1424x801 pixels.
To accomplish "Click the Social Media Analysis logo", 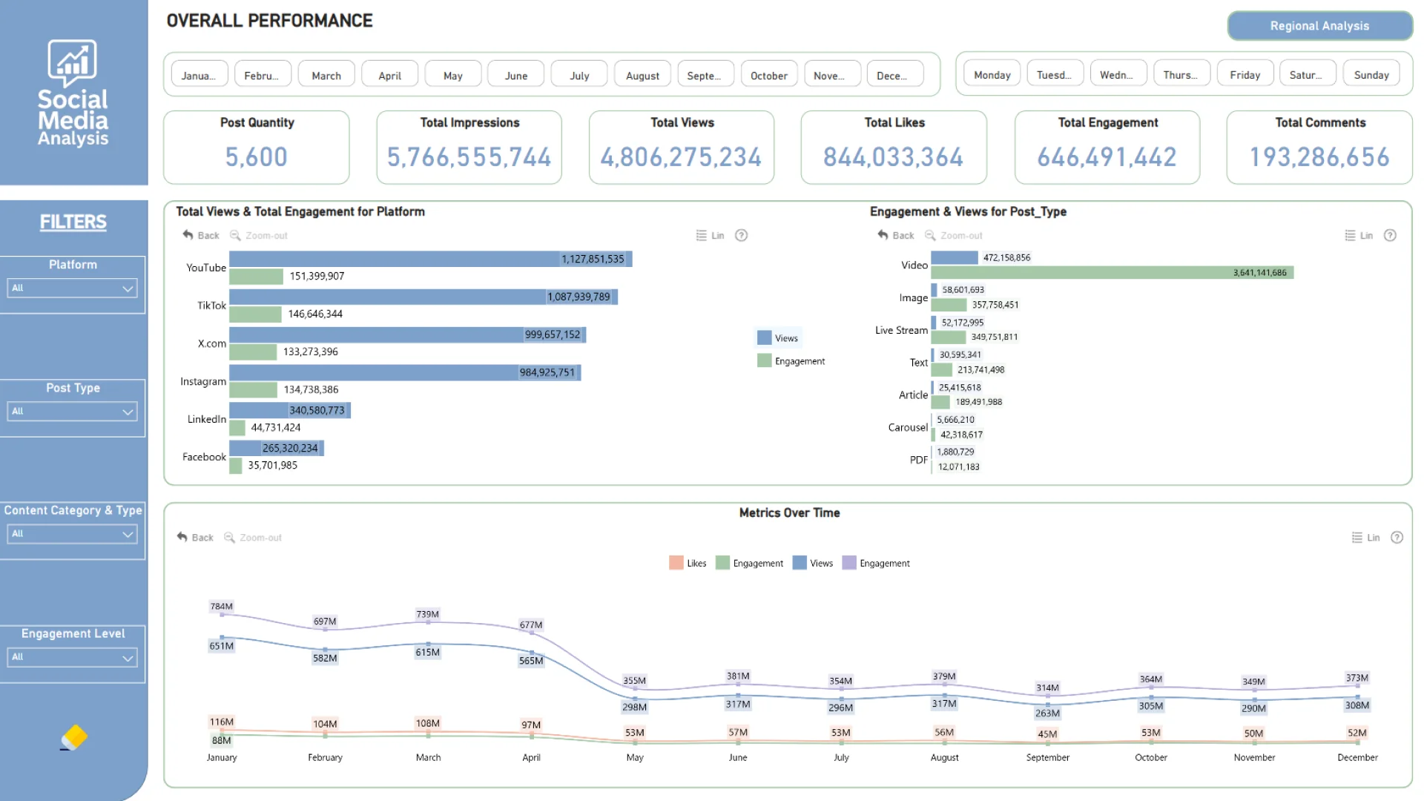I will [73, 93].
